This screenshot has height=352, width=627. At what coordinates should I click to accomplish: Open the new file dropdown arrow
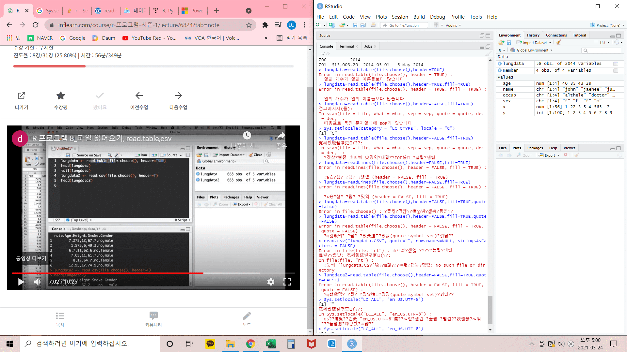[324, 25]
